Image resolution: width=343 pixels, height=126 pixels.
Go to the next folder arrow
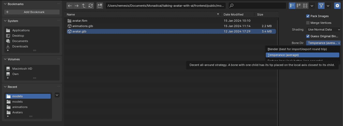point(77,6)
